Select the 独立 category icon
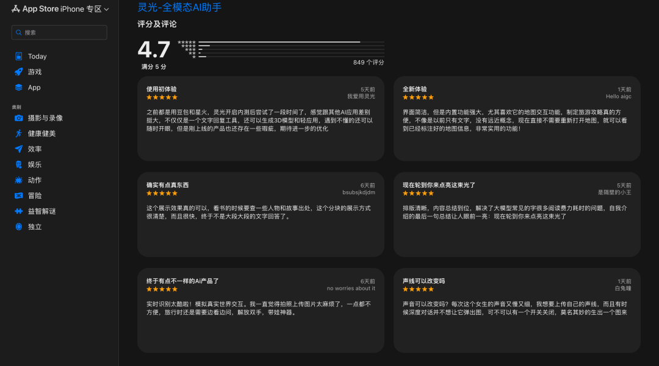The image size is (659, 366). pos(18,227)
